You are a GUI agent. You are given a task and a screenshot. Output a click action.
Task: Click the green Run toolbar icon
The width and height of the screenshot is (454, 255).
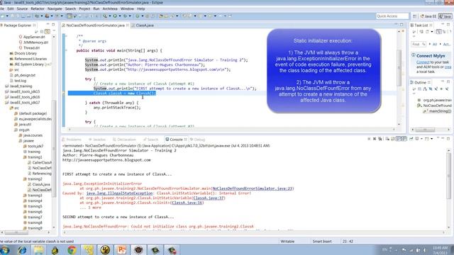pos(115,16)
